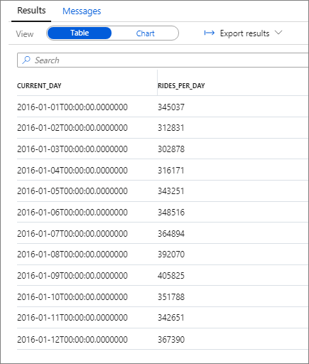This screenshot has height=364, width=309.
Task: Toggle the Table view option
Action: point(80,33)
